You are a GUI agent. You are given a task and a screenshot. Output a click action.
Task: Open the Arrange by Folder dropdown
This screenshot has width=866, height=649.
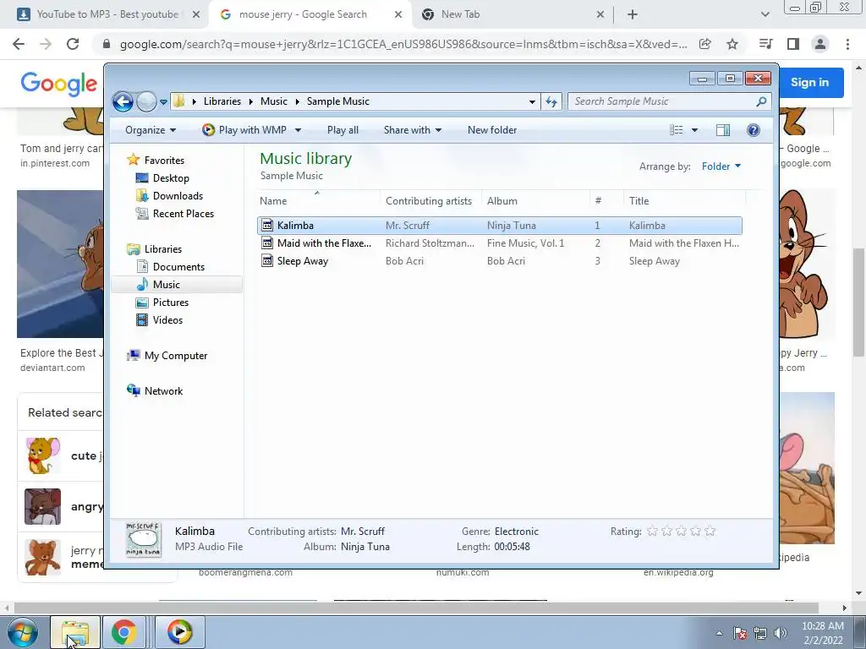[x=721, y=166]
